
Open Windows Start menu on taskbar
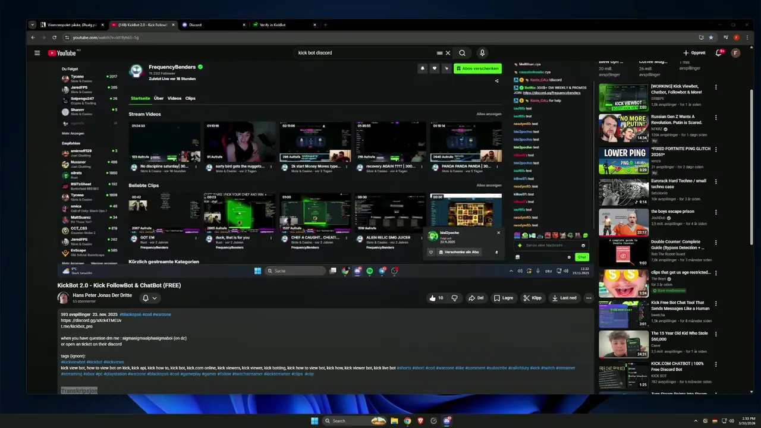(x=315, y=421)
